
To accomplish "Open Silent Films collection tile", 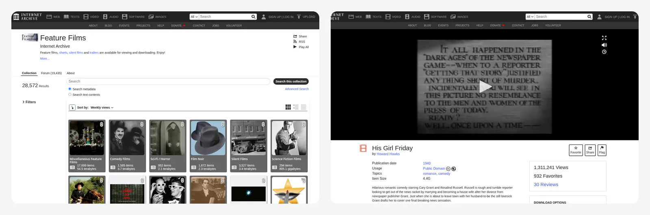I will click(x=249, y=146).
